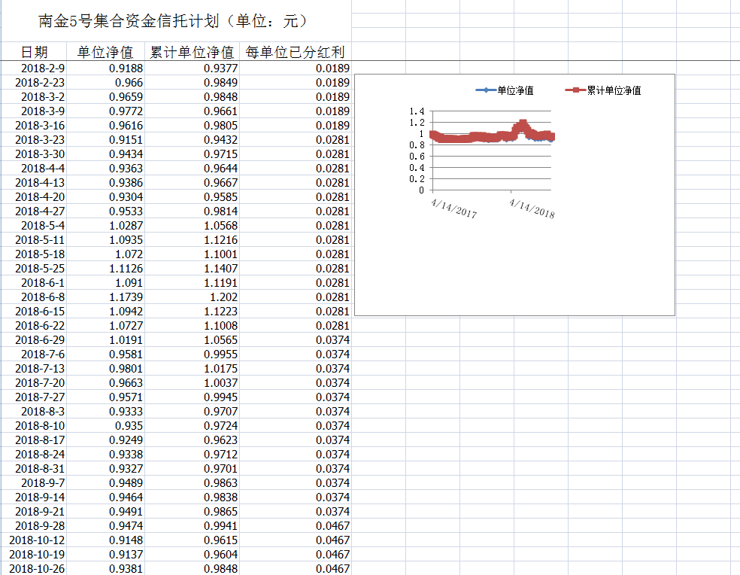This screenshot has height=575, width=740.
Task: Click the 日期 column header
Action: (35, 52)
